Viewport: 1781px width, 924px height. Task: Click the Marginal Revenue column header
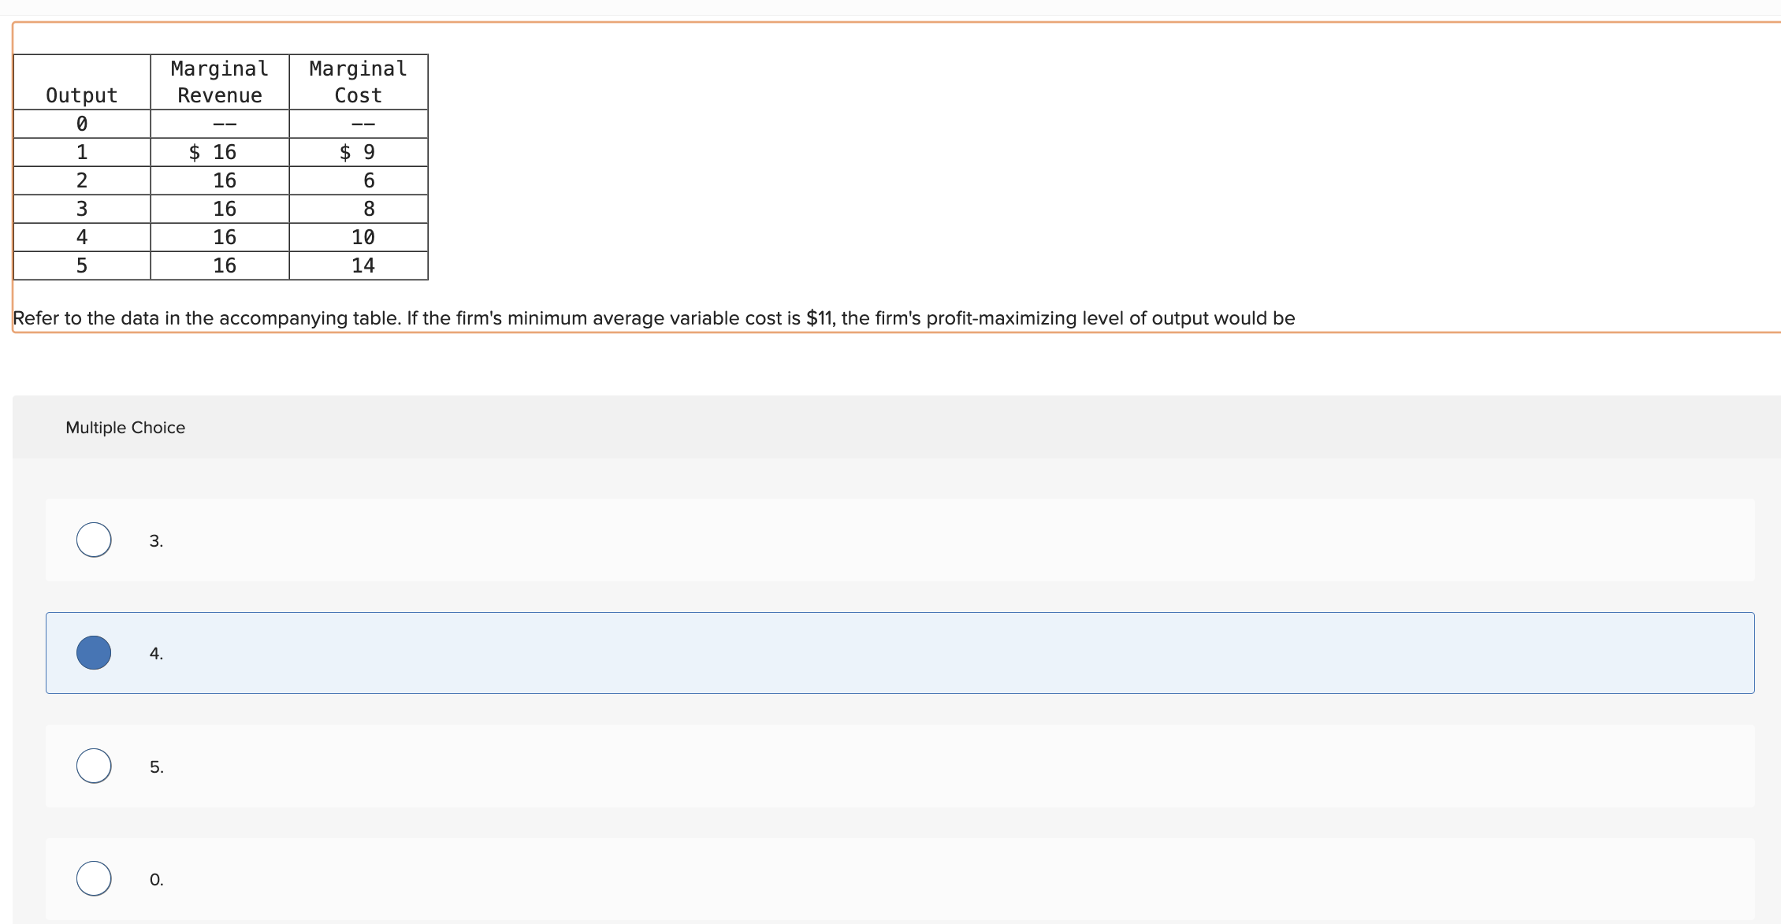click(x=219, y=81)
